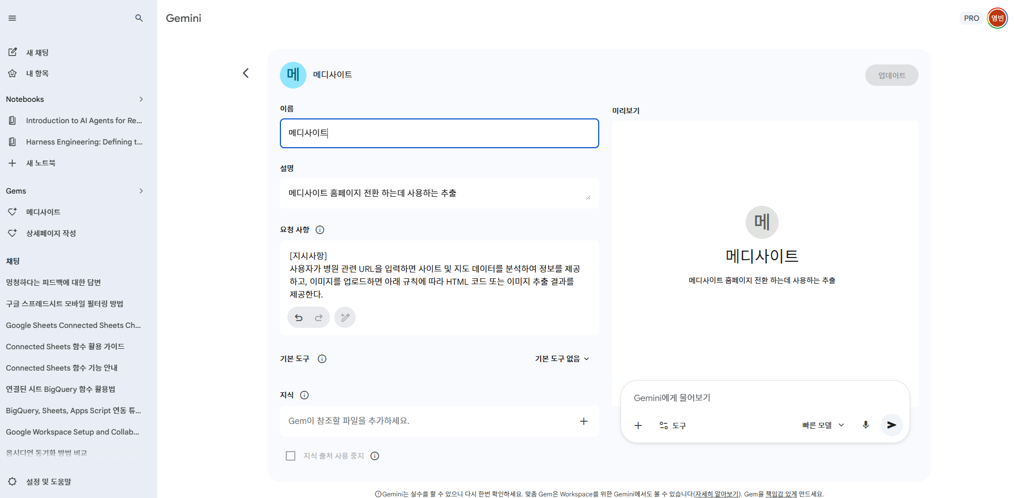Click info icon beside 지식 출처 사용 중지

coord(375,456)
